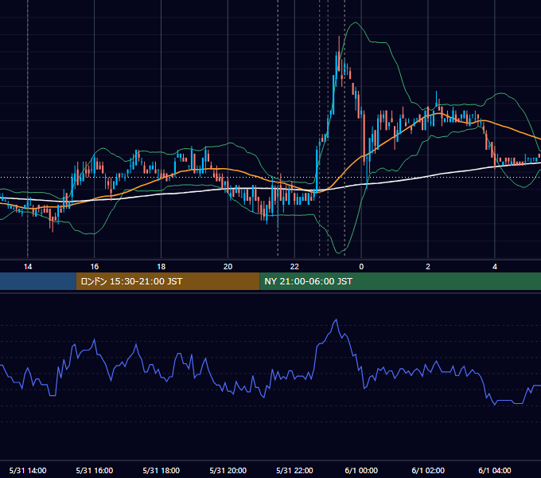The height and width of the screenshot is (478, 541).
Task: Select the London 15:30-21:00 JST session bar
Action: pos(168,281)
